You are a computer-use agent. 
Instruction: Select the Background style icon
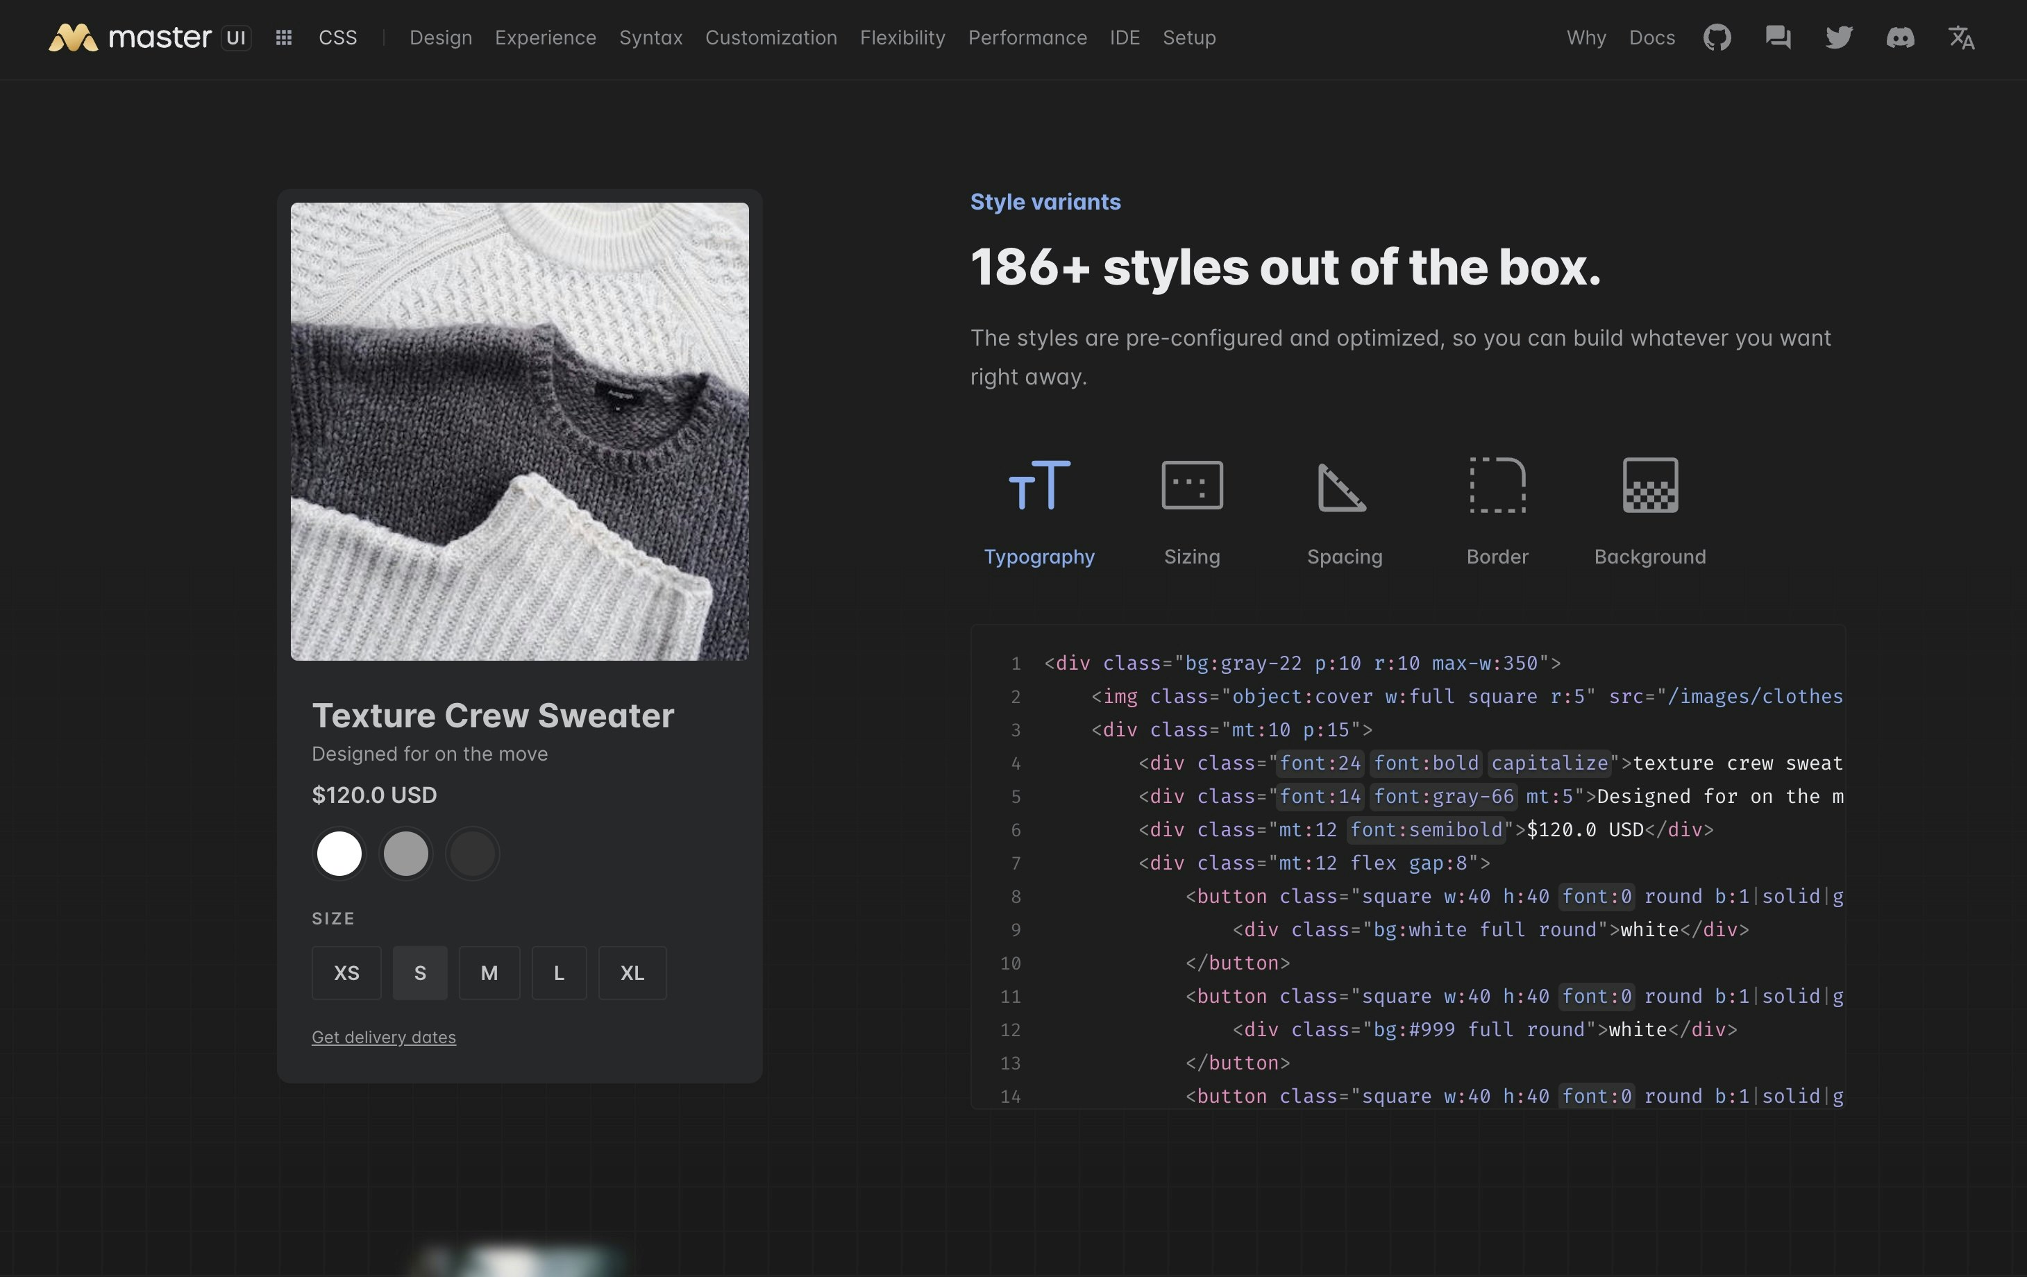(1650, 485)
